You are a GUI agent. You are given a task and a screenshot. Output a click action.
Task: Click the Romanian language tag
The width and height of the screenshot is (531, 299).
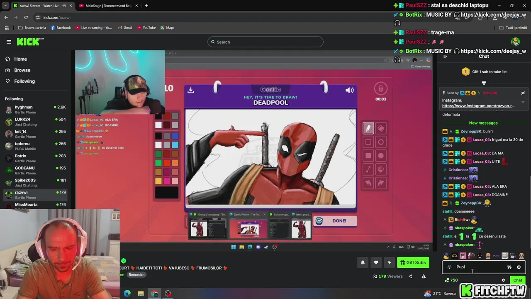coord(136,274)
